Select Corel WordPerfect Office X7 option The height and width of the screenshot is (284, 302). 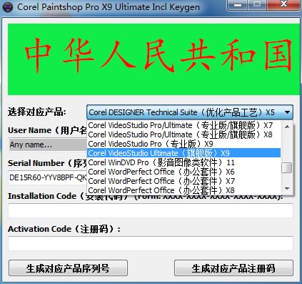(x=183, y=181)
